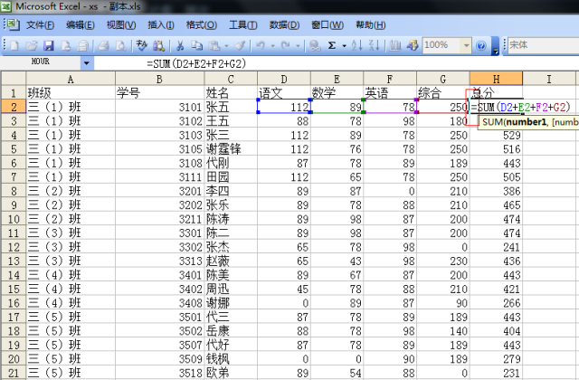Click the AutoSum sigma icon

point(332,45)
